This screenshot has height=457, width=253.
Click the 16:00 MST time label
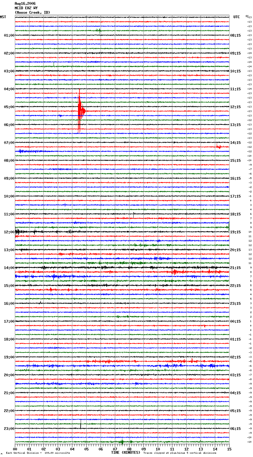coord(9,304)
